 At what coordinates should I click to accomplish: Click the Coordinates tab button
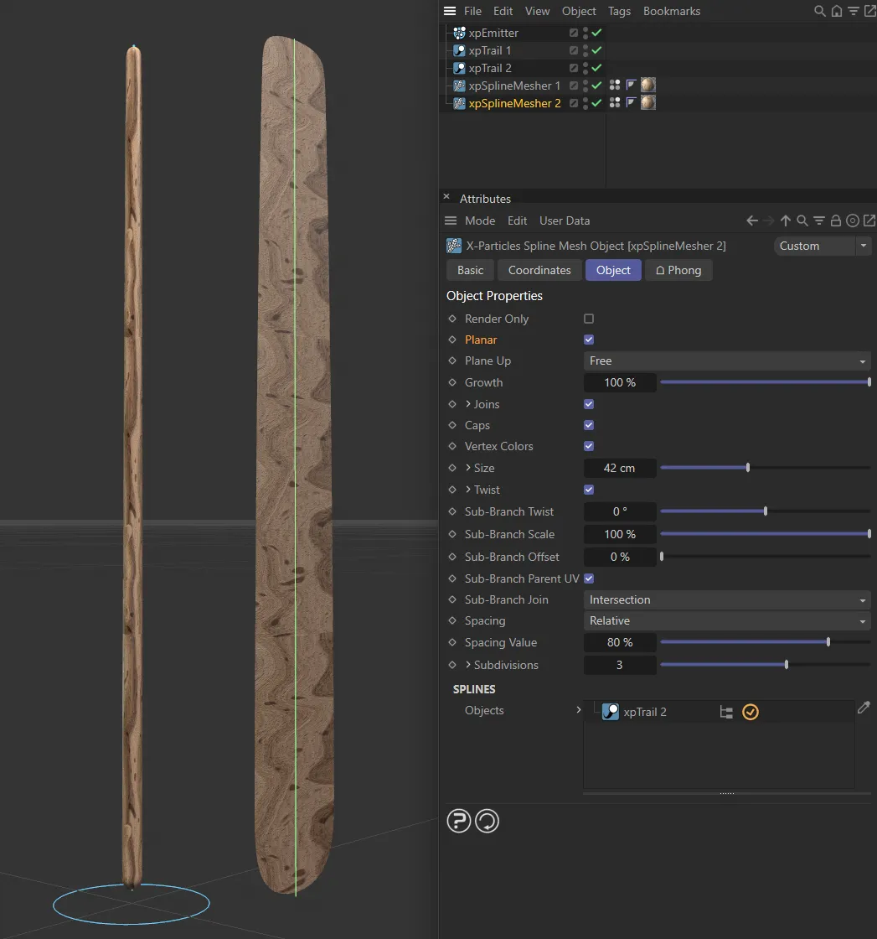(539, 270)
